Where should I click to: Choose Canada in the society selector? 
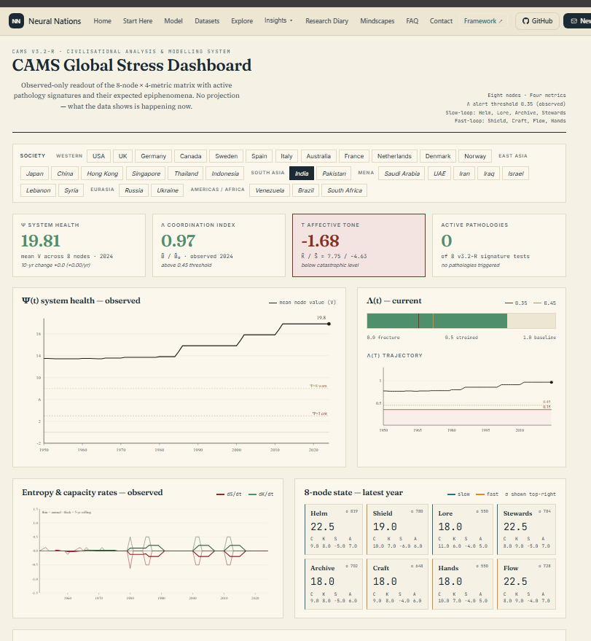tap(190, 156)
